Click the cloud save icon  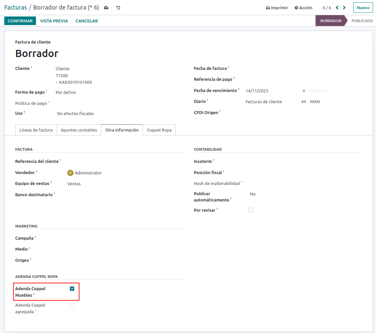pos(106,8)
